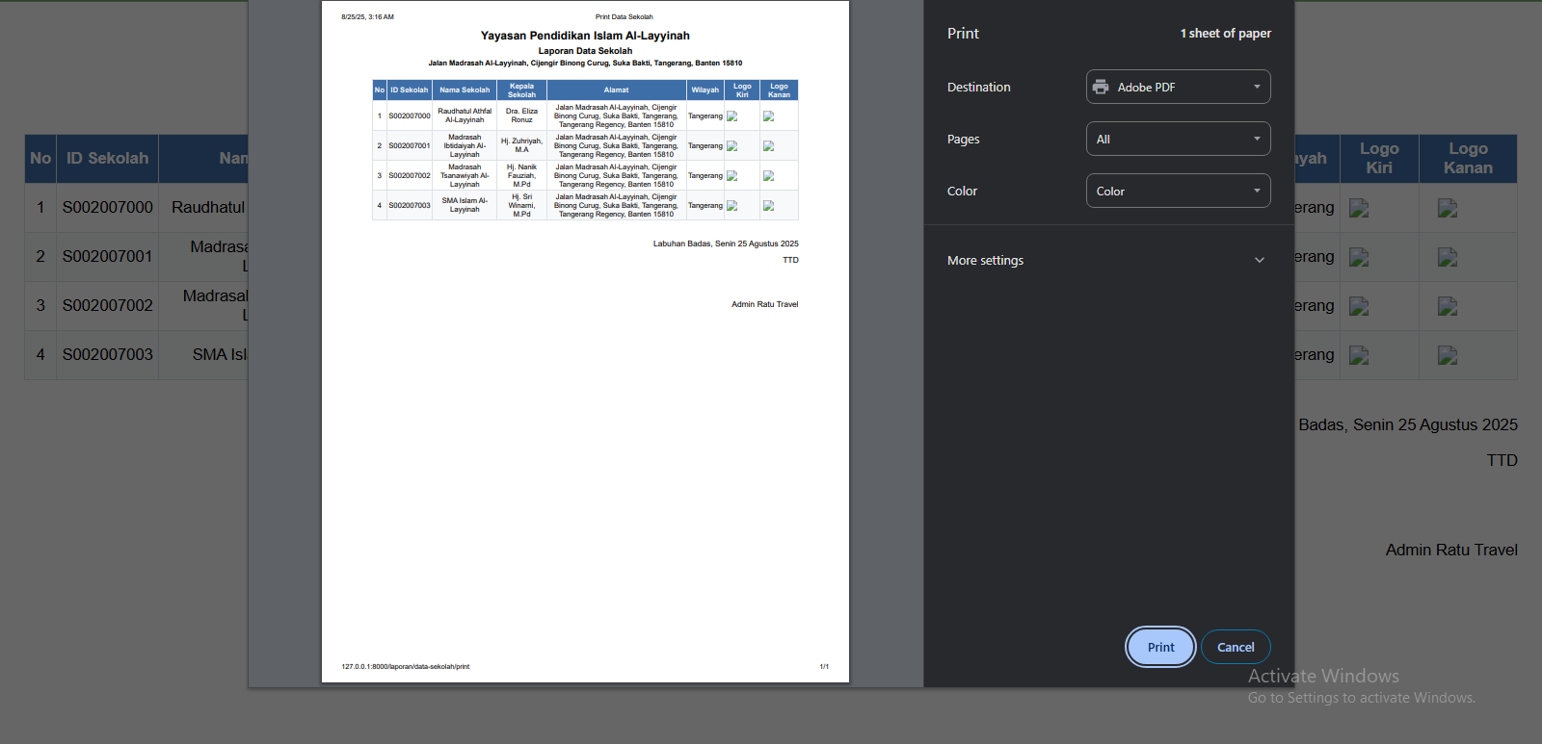Click broken Logo Kiri image in row 3
The width and height of the screenshot is (1542, 744).
click(1359, 306)
